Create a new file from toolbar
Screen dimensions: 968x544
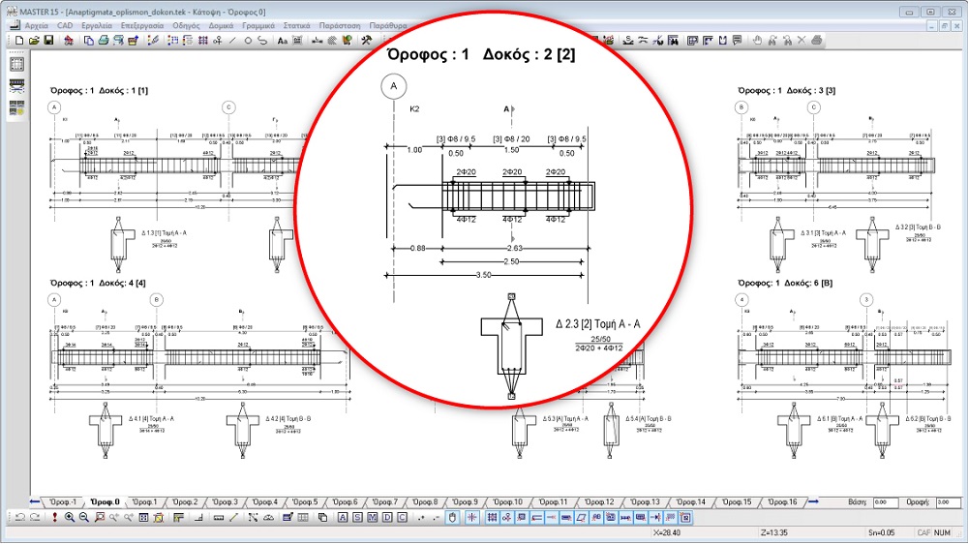(x=18, y=41)
